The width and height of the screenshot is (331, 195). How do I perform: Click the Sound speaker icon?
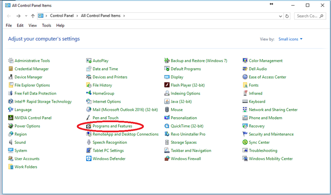pos(11,142)
